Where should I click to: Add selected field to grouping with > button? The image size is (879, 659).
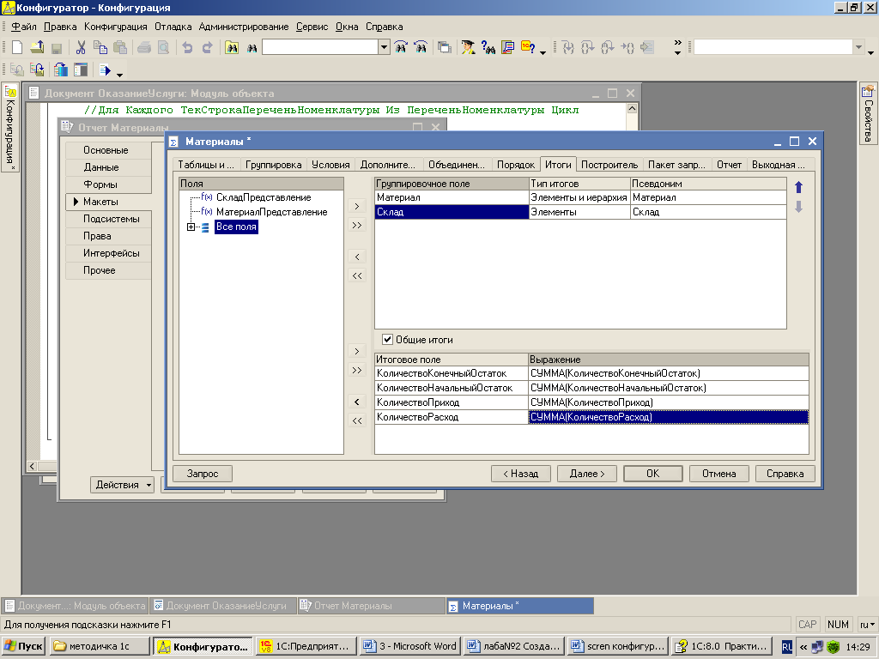click(x=358, y=206)
